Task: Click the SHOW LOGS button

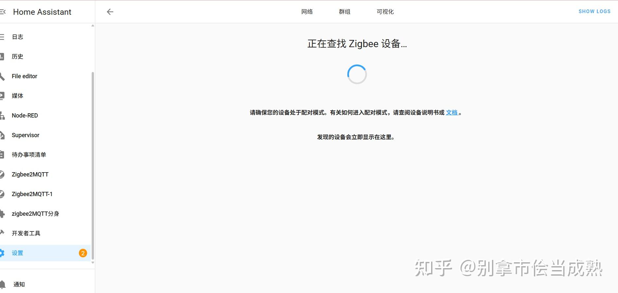Action: coord(594,11)
